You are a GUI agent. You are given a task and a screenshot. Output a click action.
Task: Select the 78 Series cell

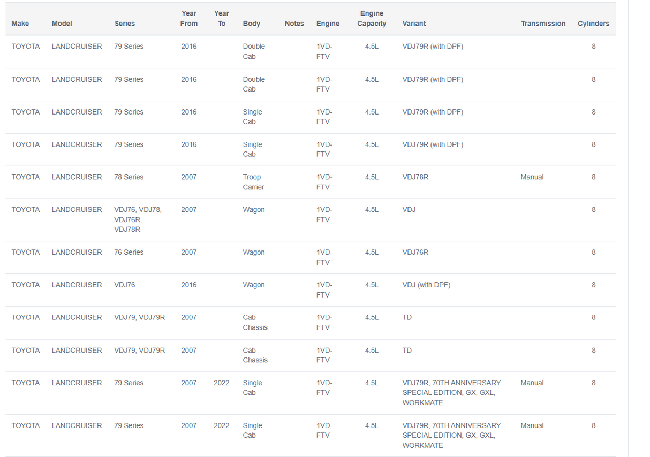pos(129,177)
